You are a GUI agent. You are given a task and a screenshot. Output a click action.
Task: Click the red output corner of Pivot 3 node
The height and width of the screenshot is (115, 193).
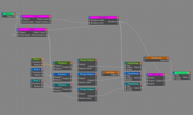pos(42,81)
